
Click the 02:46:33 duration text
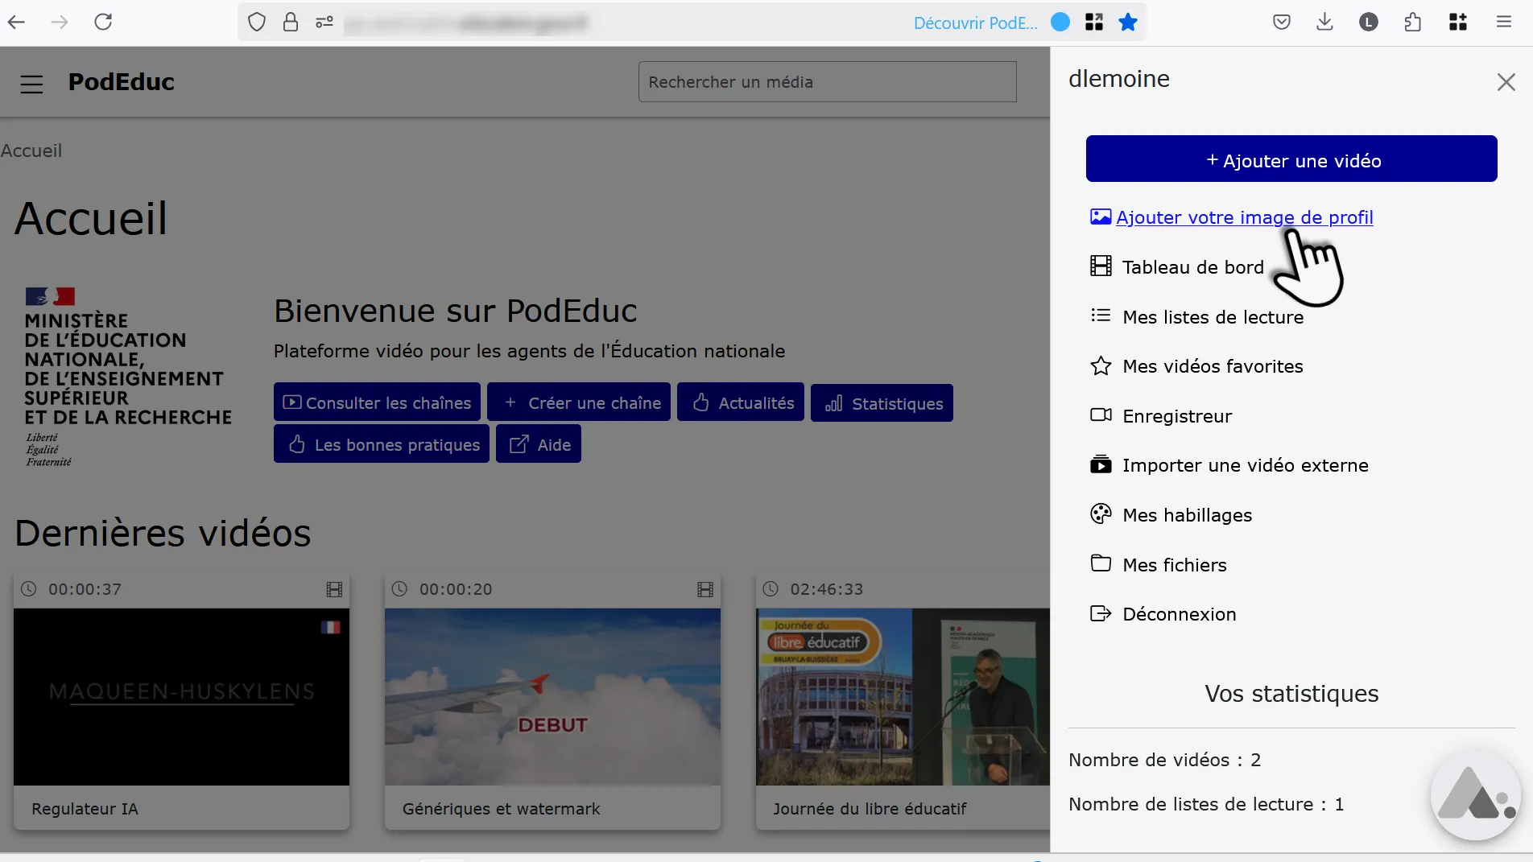point(826,589)
